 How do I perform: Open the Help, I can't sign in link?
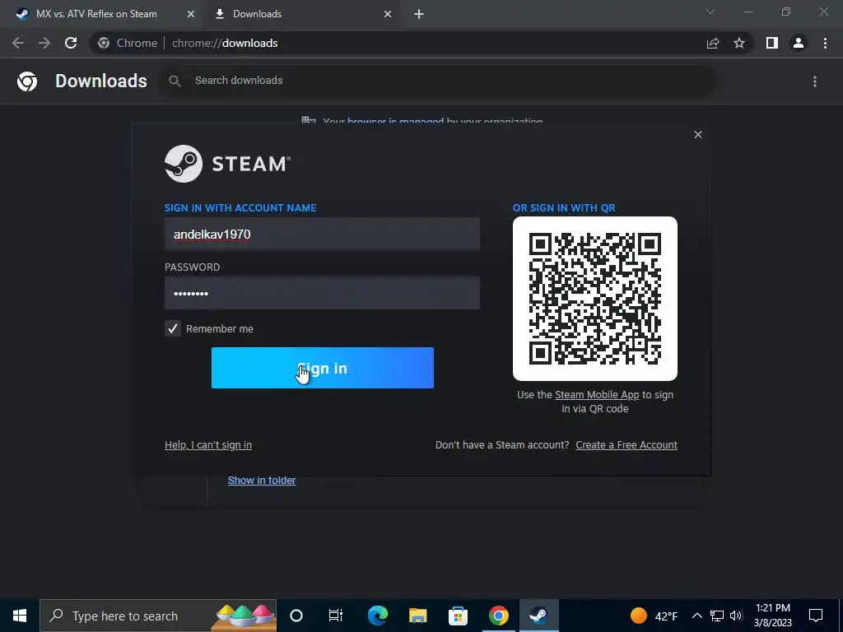(x=208, y=445)
